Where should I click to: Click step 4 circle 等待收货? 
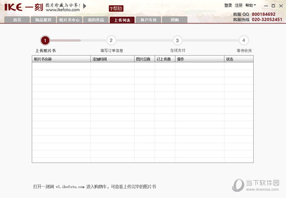(x=243, y=40)
